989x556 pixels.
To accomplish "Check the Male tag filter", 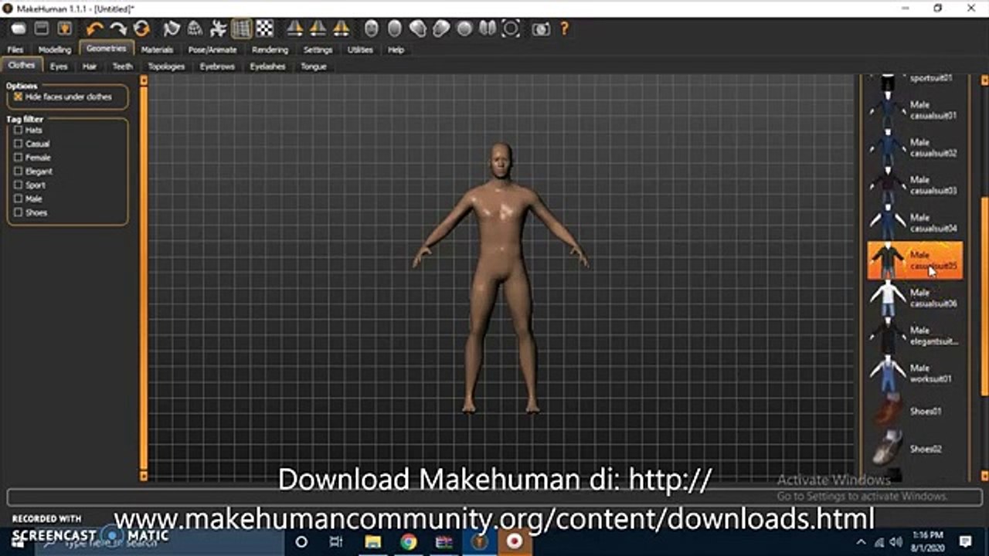I will (19, 199).
